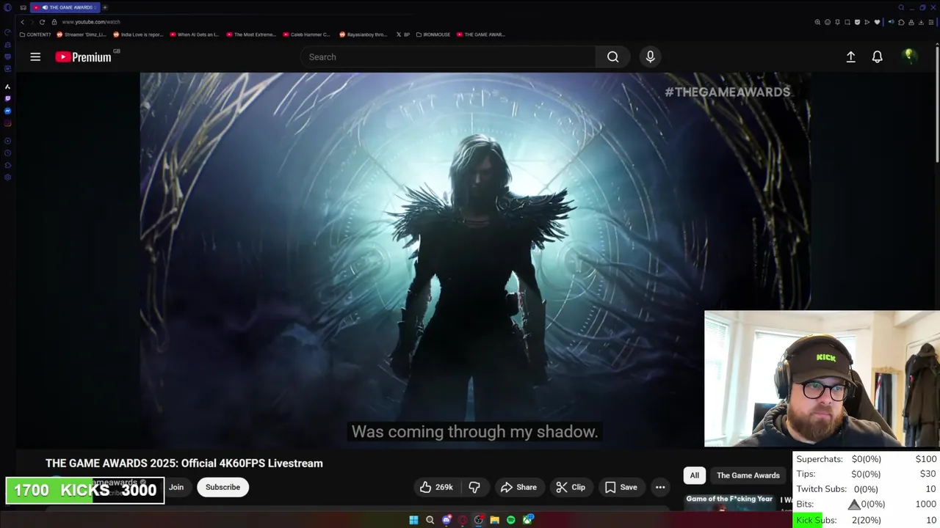This screenshot has width=940, height=528.
Task: Open the Windows Start button
Action: click(413, 520)
